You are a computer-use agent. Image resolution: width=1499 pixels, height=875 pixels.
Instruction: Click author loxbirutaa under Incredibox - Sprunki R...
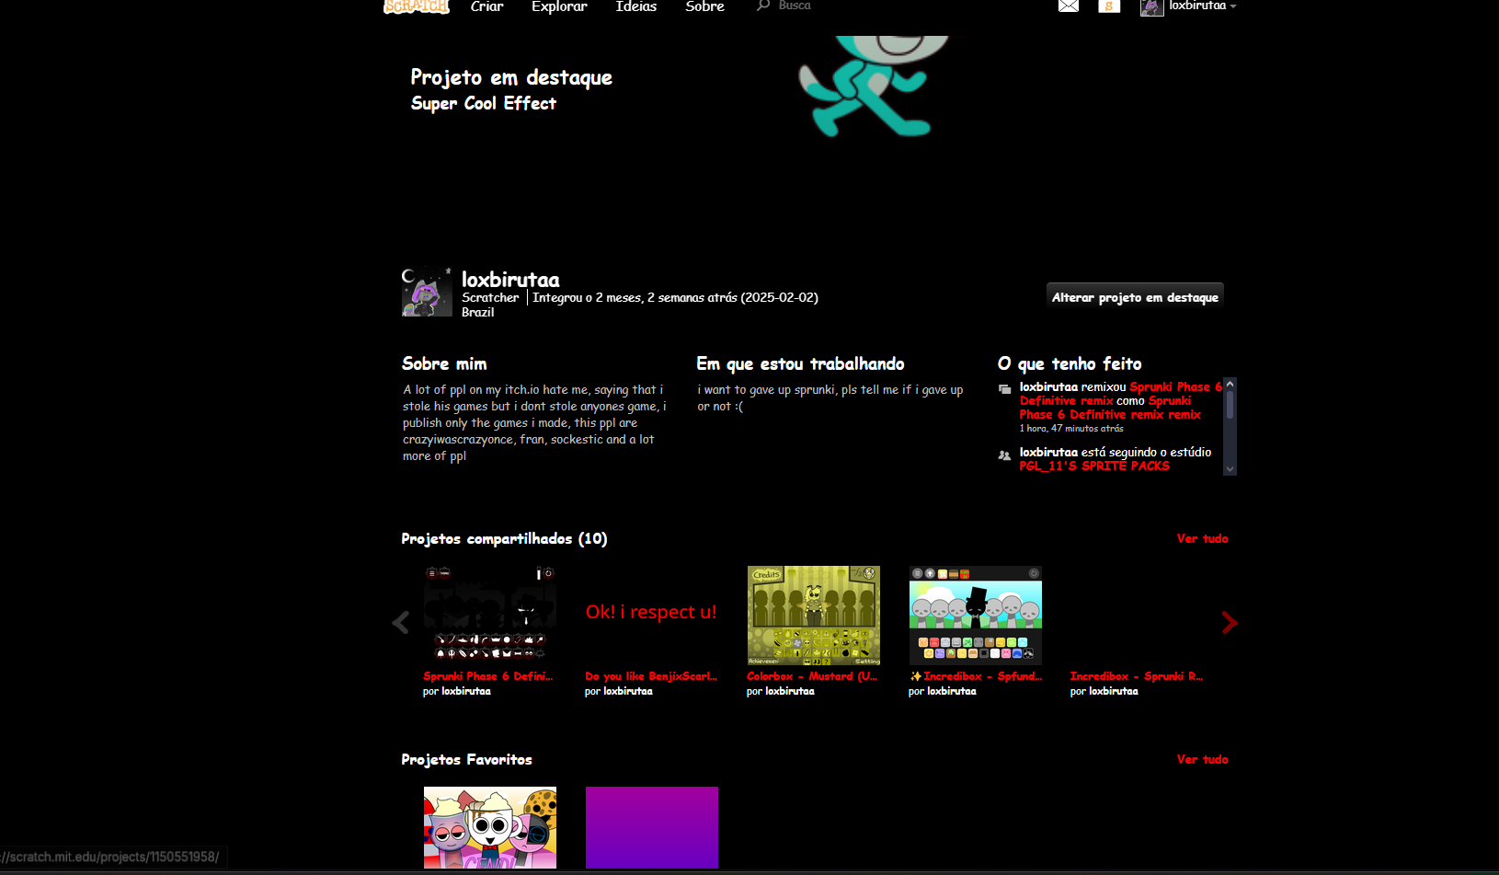[1114, 691]
